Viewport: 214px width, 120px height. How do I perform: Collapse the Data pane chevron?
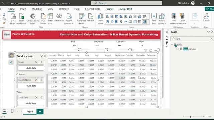coord(208,32)
